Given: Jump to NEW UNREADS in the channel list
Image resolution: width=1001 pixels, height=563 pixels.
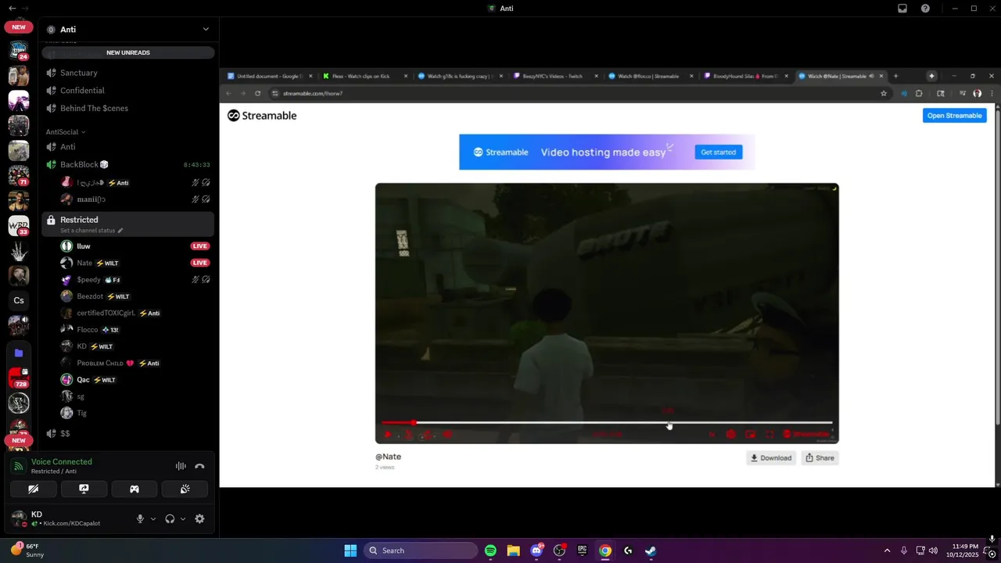Looking at the screenshot, I should tap(128, 52).
